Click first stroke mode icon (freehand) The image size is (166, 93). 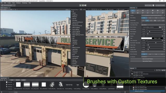tap(143, 21)
